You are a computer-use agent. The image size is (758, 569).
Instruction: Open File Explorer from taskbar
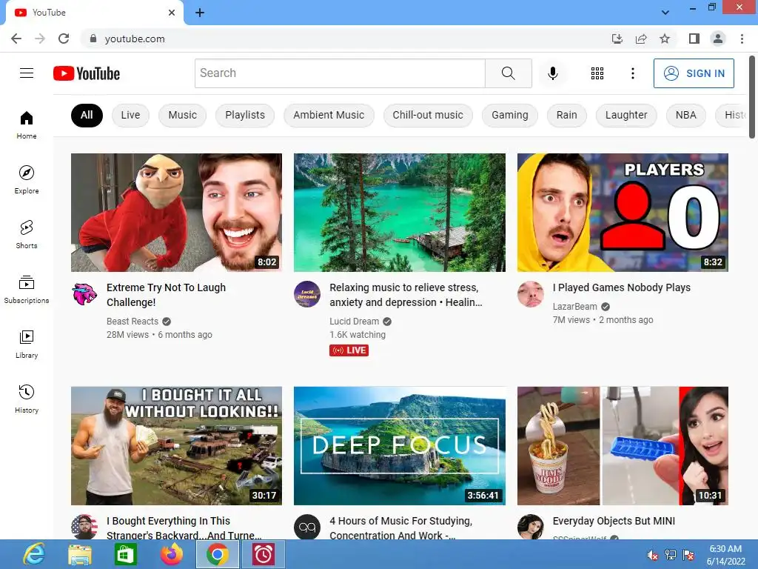pos(80,554)
